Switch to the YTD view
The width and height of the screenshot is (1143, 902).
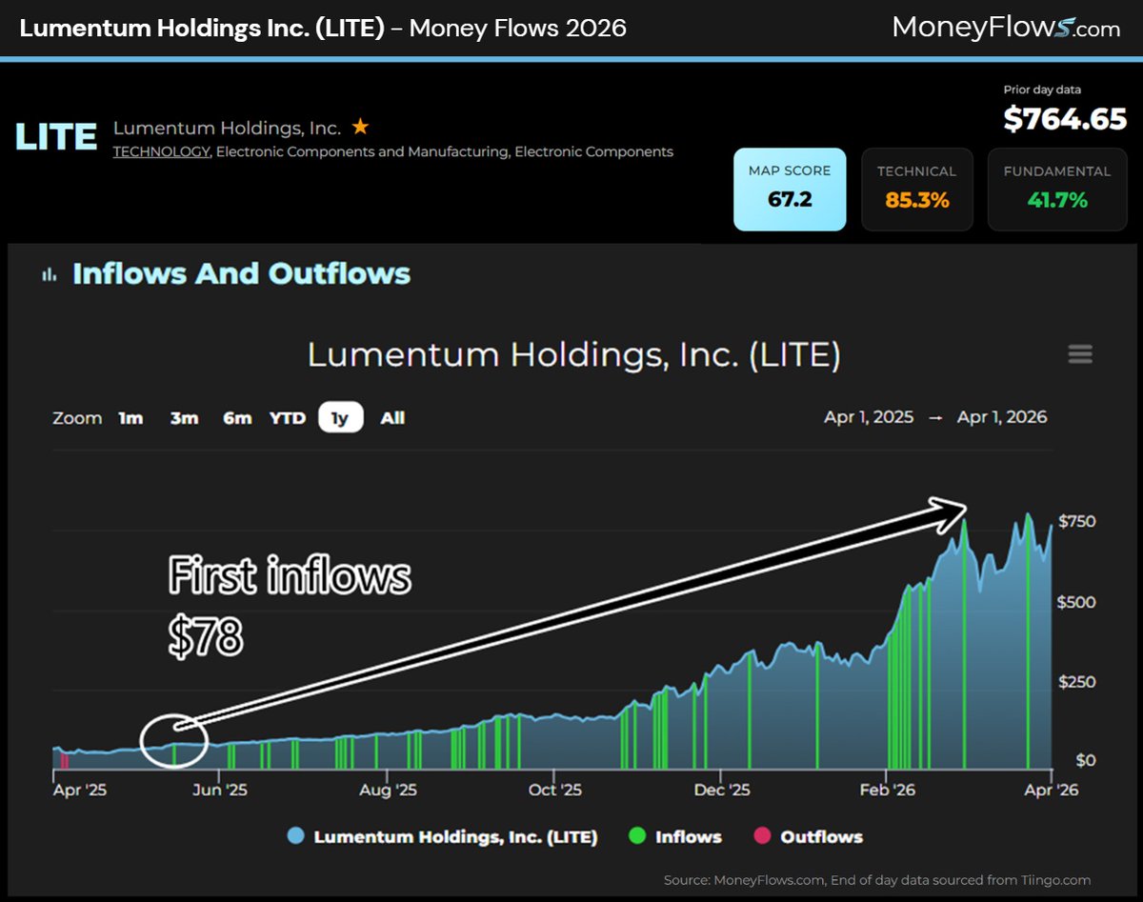288,417
